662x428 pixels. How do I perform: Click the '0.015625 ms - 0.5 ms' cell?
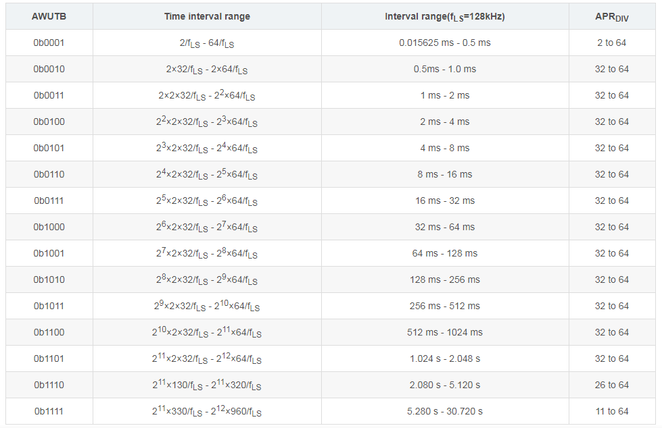pos(445,43)
